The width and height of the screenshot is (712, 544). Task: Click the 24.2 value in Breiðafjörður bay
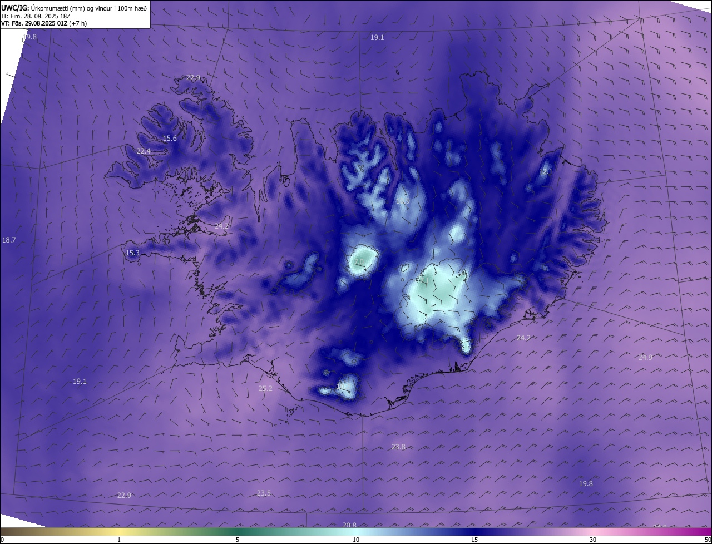(x=221, y=226)
